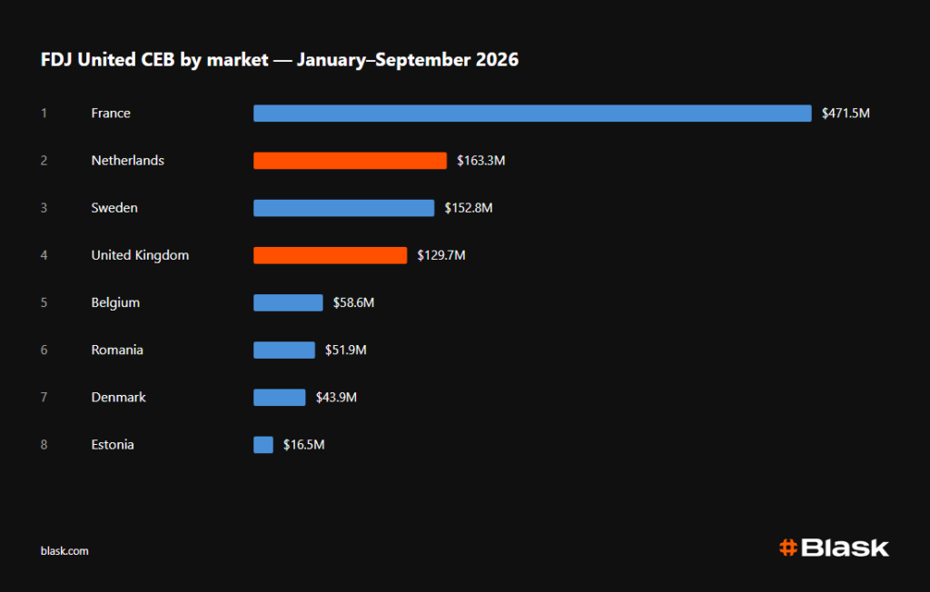Select the Denmark bar
Image resolution: width=930 pixels, height=592 pixels.
[x=280, y=398]
